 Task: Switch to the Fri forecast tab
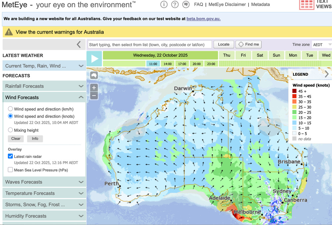click(243, 55)
